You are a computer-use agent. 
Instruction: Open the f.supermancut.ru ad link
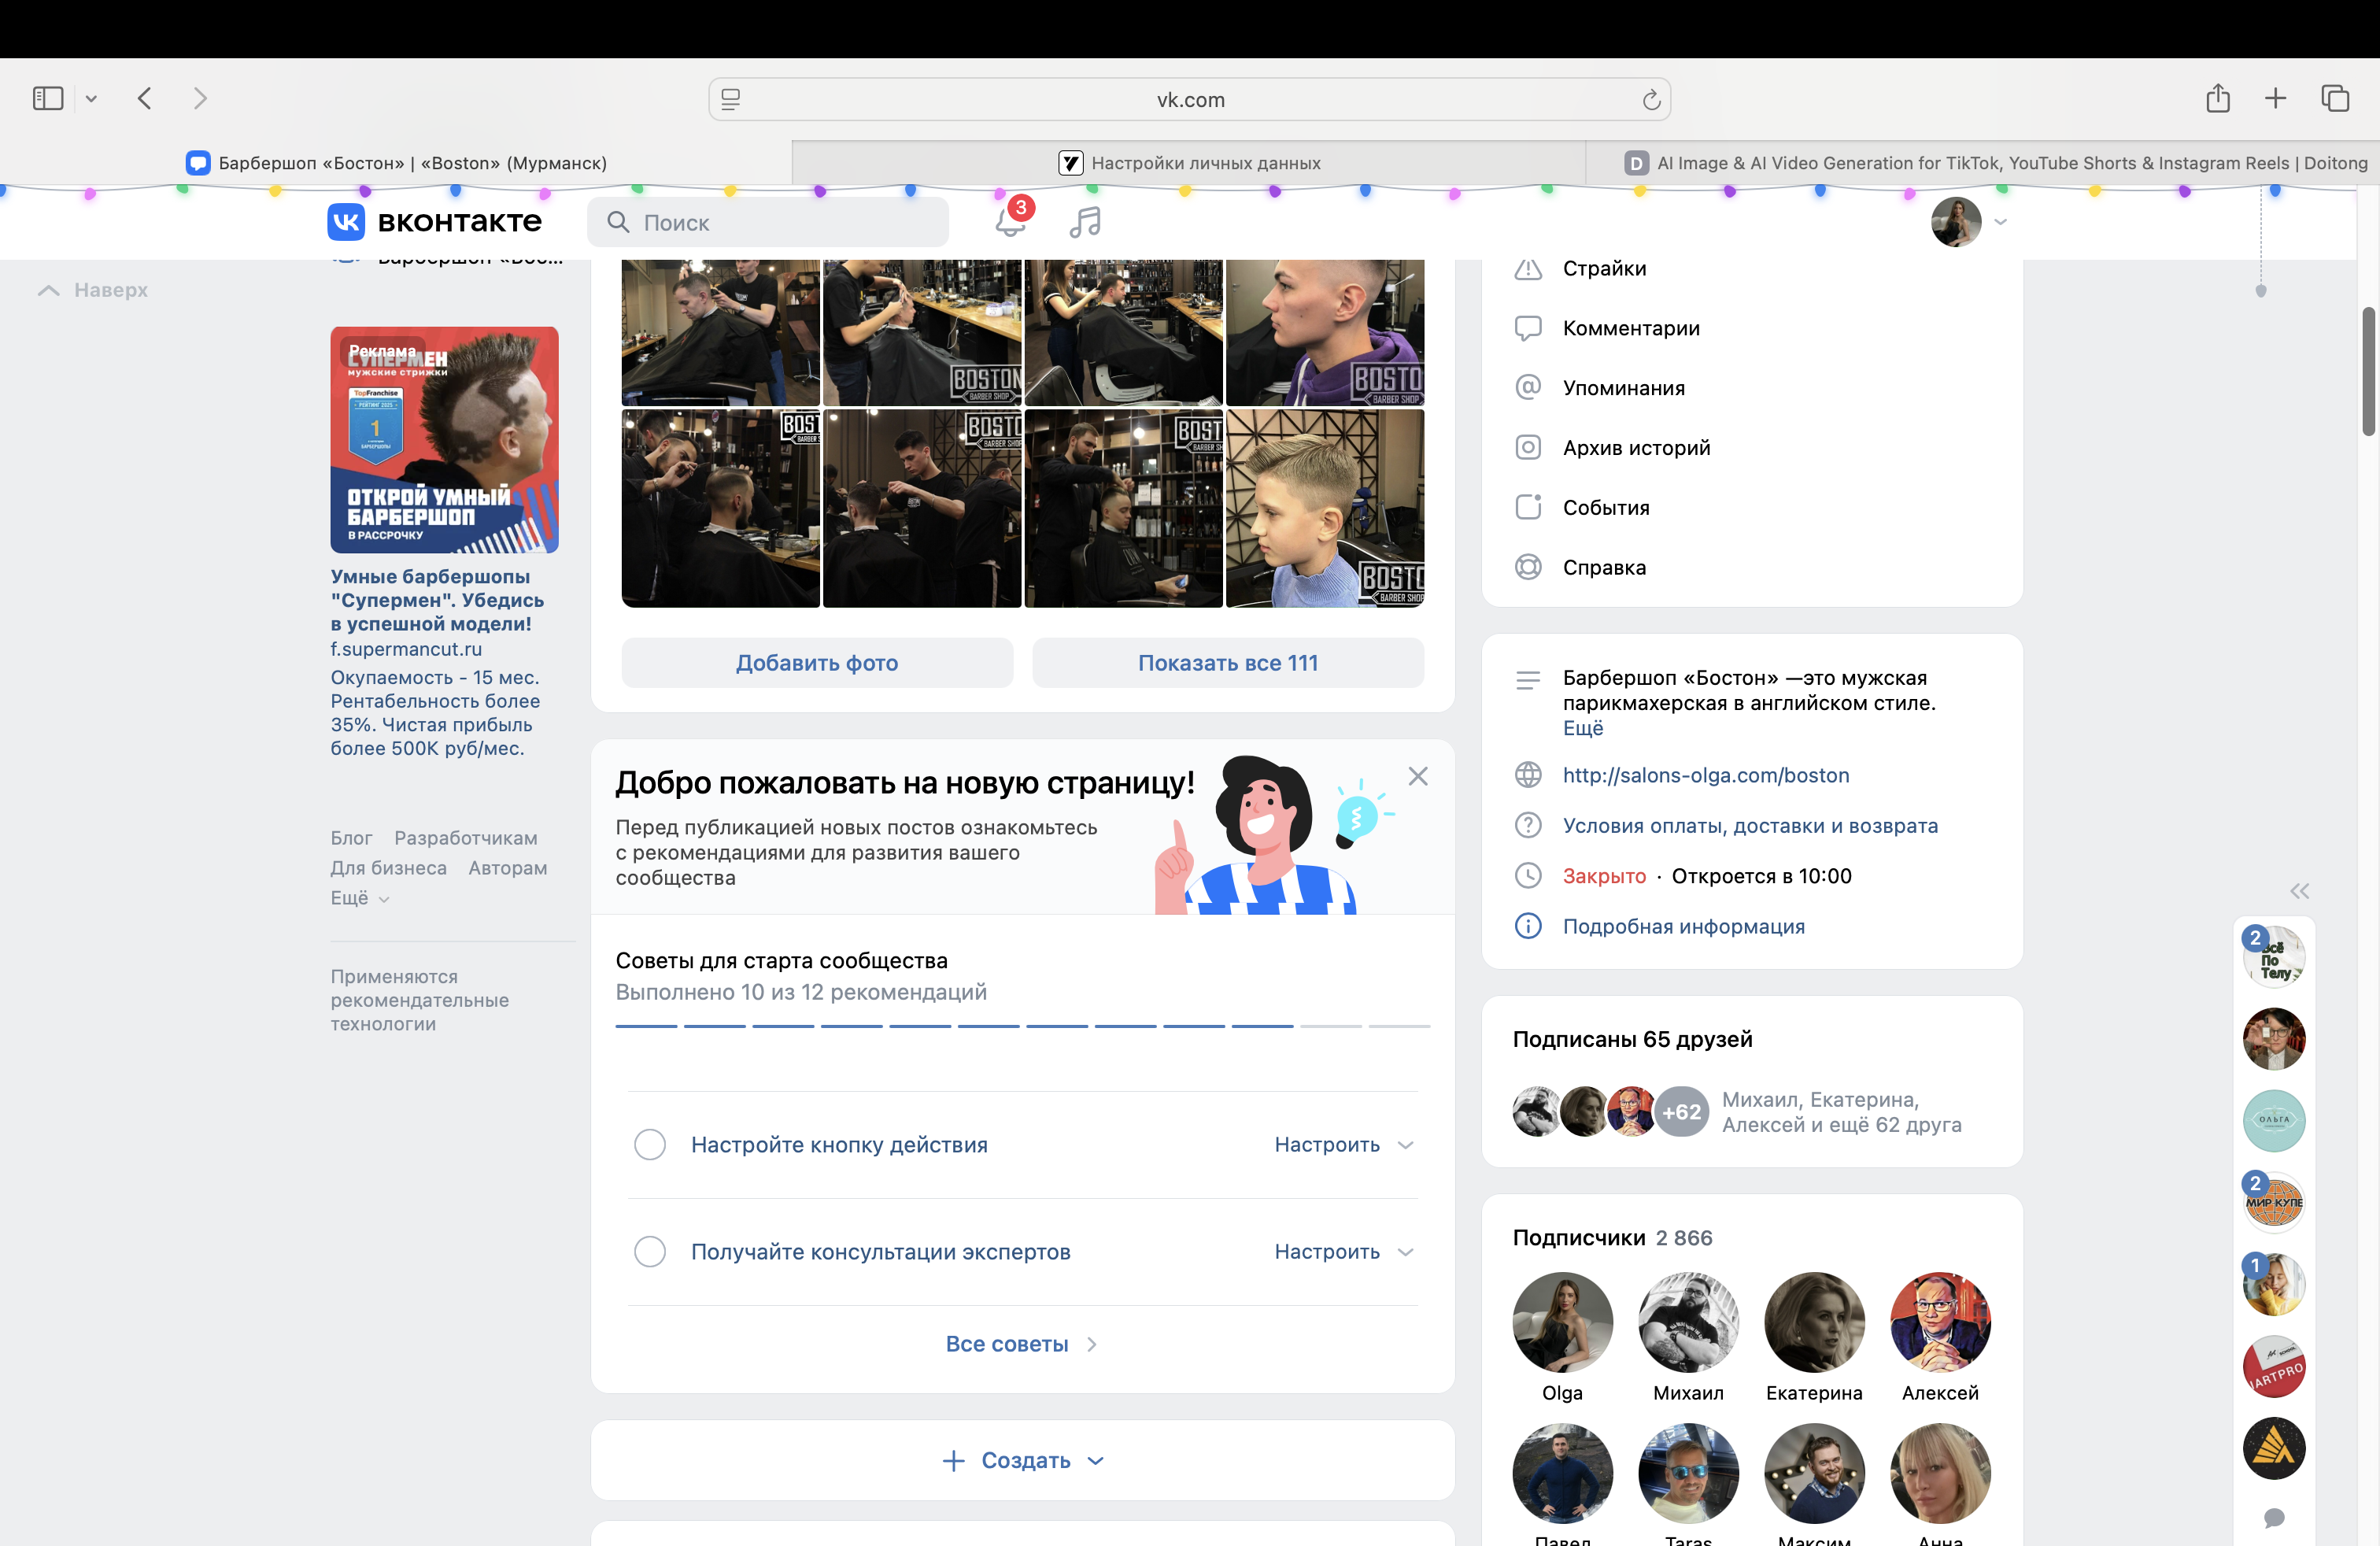tap(406, 649)
